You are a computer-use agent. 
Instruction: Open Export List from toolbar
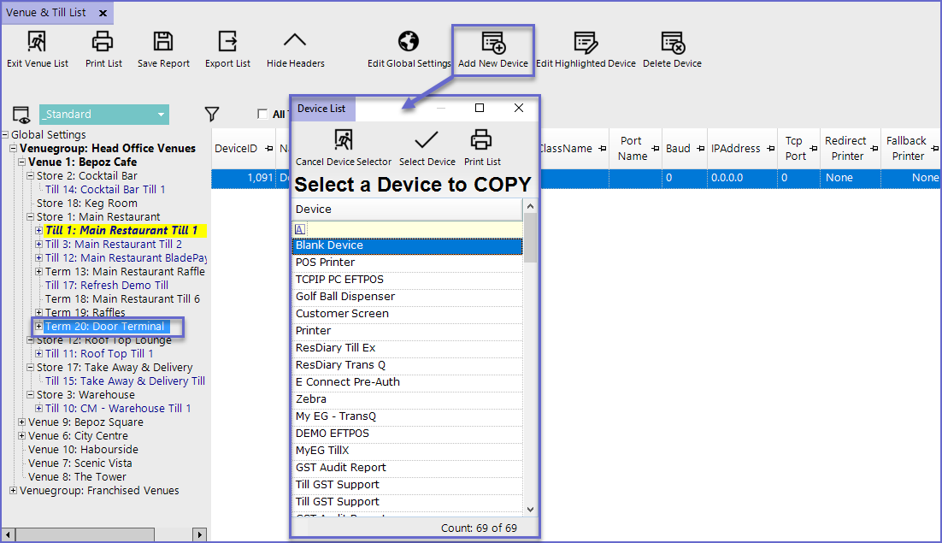[x=227, y=42]
